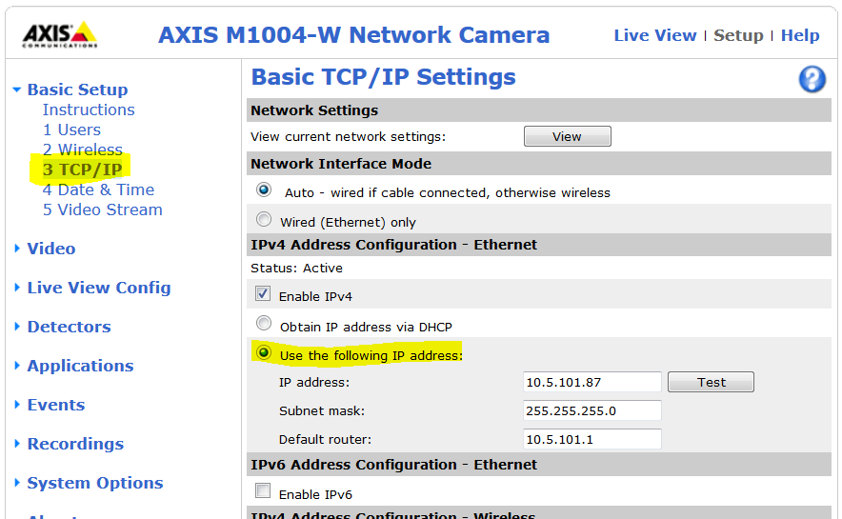The width and height of the screenshot is (842, 519).
Task: Click the blue help question mark icon
Action: (x=812, y=79)
